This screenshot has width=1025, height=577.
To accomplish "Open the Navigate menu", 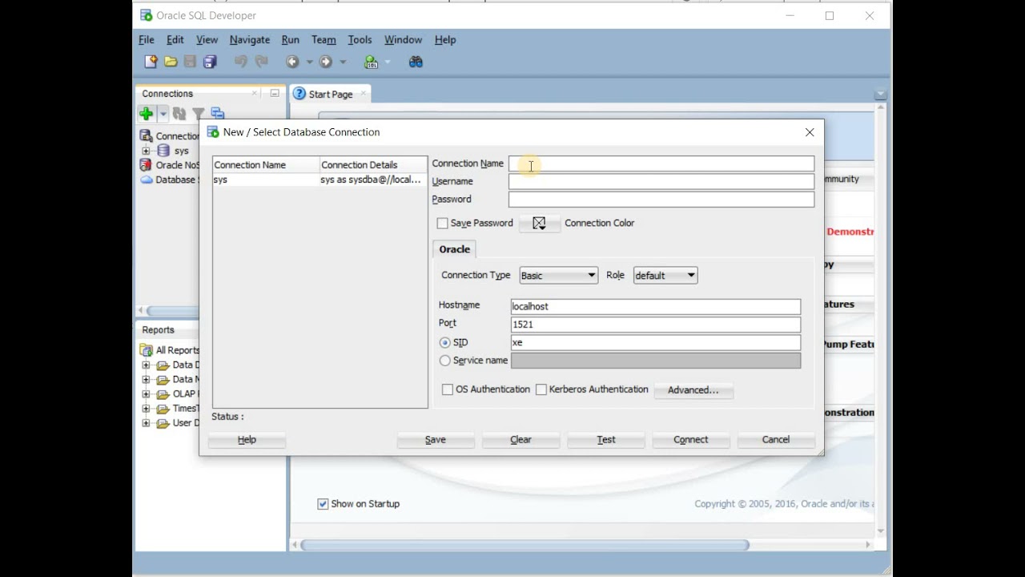I will click(250, 39).
